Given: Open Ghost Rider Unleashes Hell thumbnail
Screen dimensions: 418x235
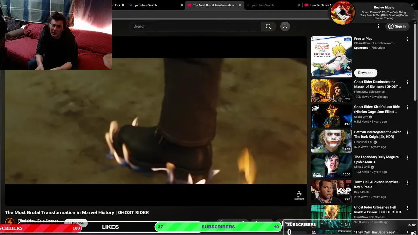Looking at the screenshot, I should pos(331,216).
